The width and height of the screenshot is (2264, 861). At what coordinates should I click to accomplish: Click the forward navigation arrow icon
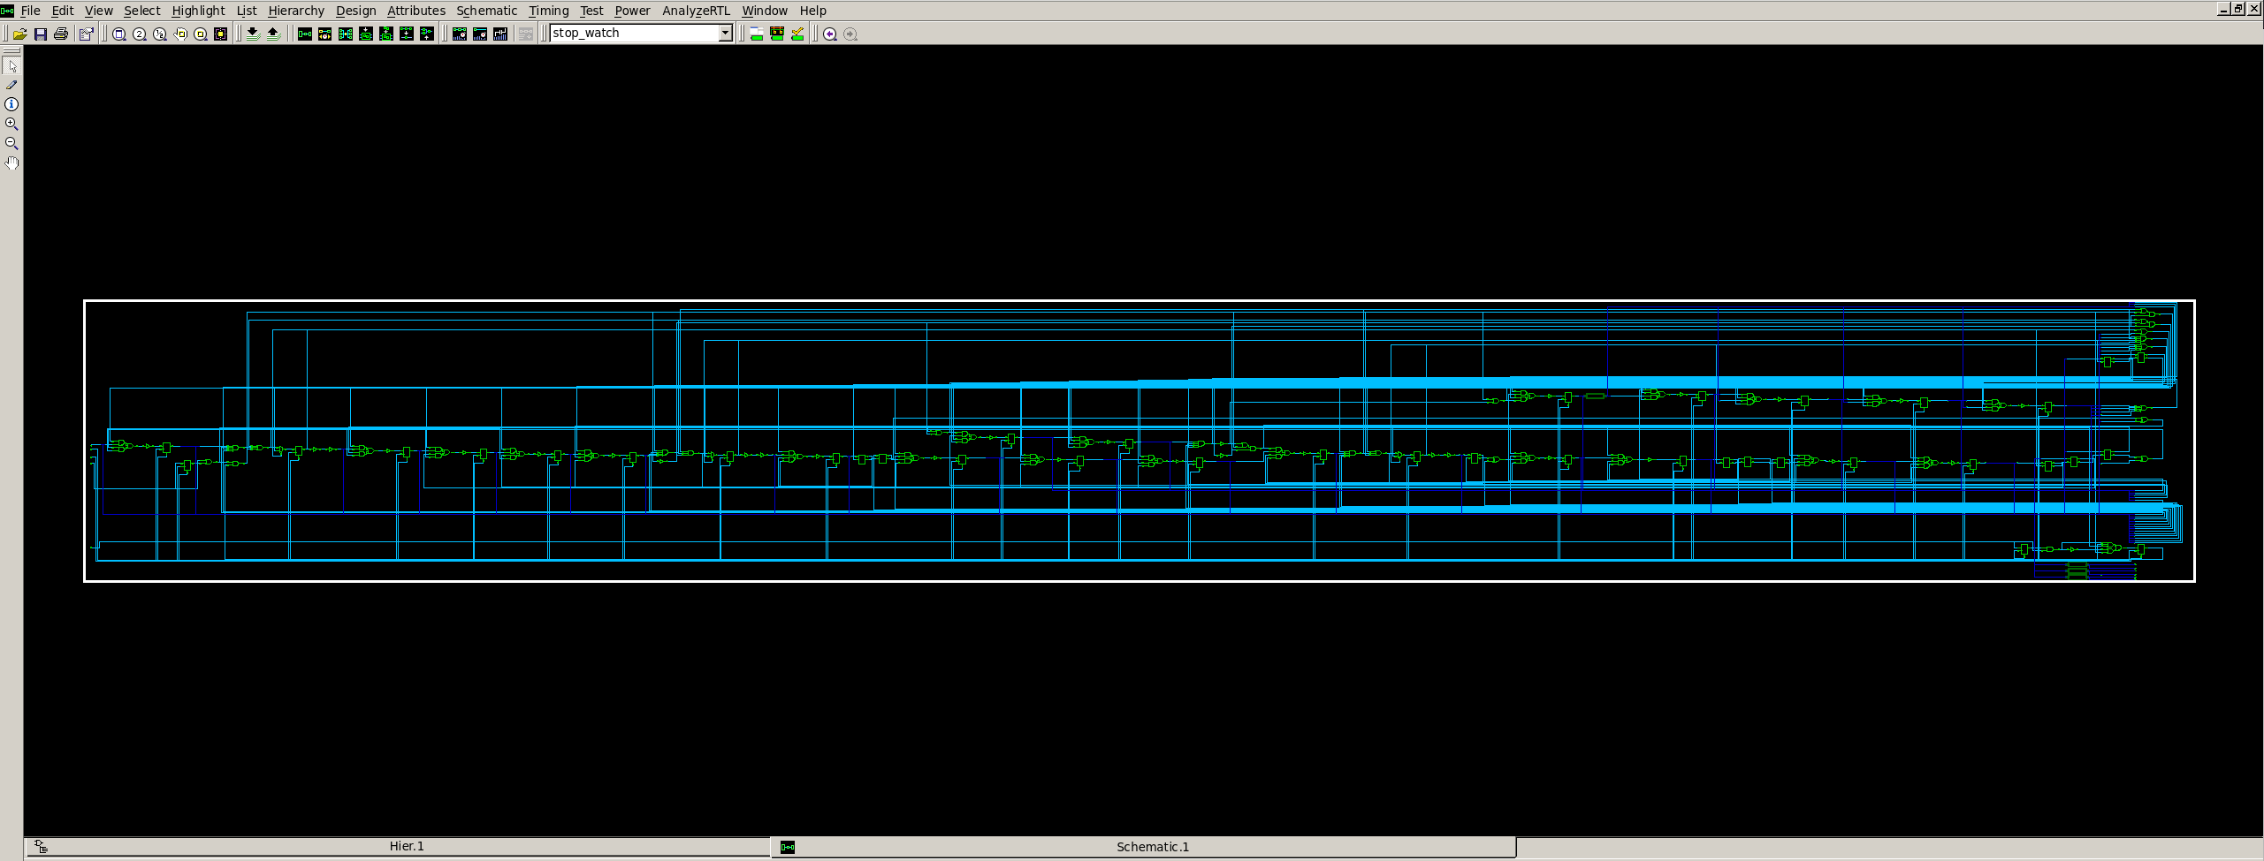coord(850,34)
